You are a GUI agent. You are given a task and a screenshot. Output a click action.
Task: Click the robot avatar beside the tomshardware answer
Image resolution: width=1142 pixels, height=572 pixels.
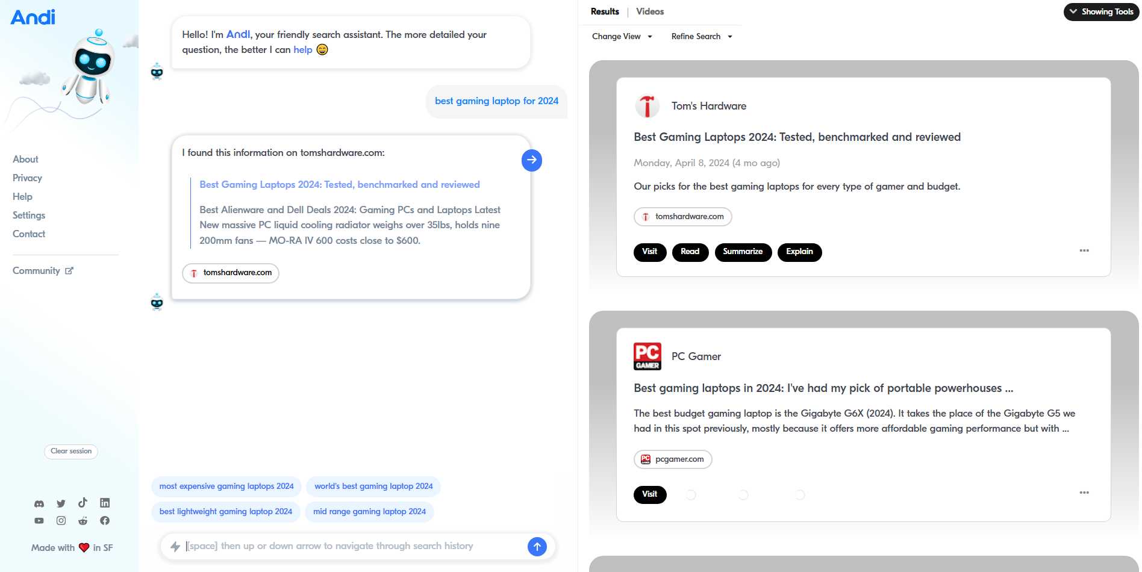(157, 302)
